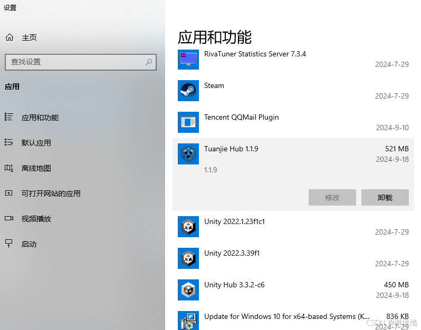
Task: Switch to 视频播放 settings
Action: coord(36,219)
